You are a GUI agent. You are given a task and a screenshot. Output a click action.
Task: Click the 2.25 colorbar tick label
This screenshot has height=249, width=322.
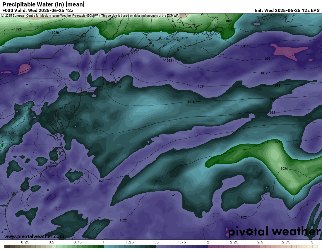pyautogui.click(x=234, y=242)
